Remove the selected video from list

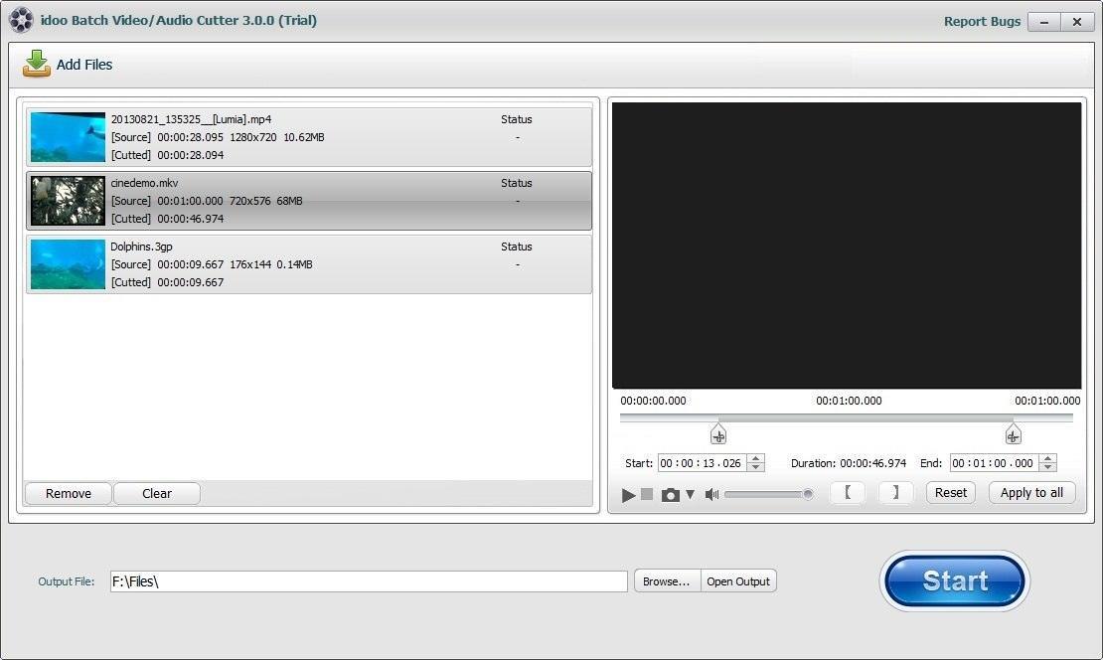(68, 493)
